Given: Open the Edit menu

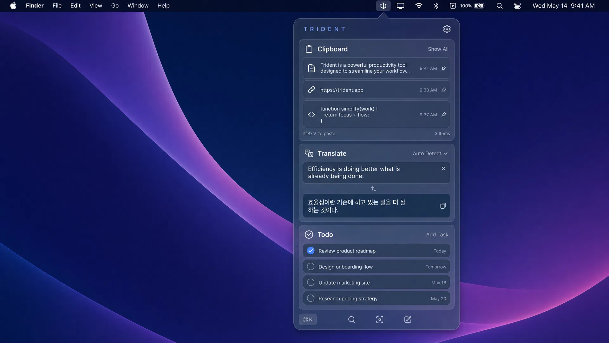Looking at the screenshot, I should (75, 6).
